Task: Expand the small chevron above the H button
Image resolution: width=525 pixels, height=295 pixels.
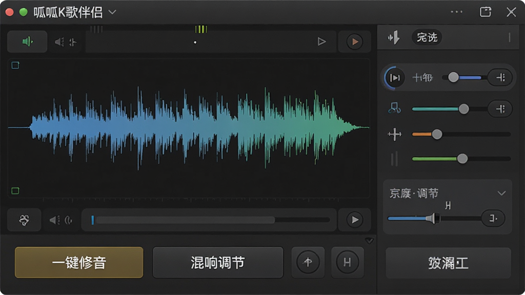Action: tap(369, 241)
